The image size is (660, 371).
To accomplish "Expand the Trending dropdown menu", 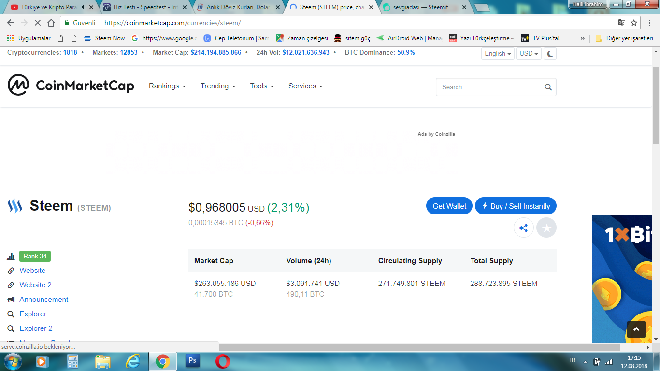I will coord(218,86).
